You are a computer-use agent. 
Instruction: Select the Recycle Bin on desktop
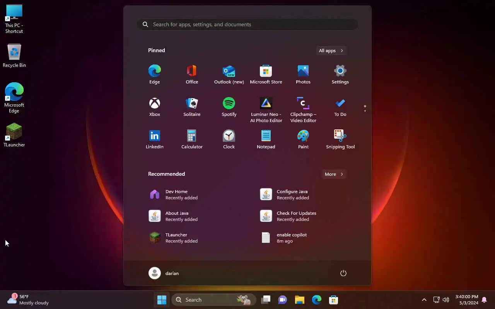[x=14, y=56]
